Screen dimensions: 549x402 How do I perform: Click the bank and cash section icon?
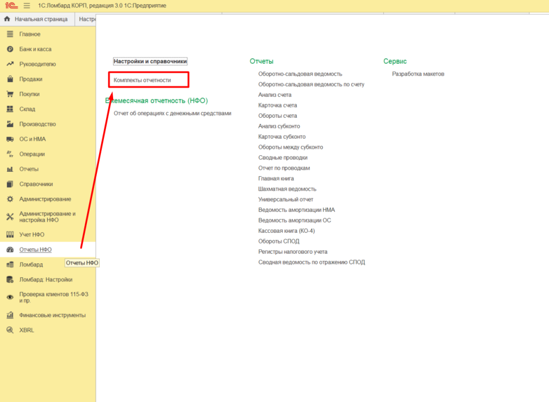pyautogui.click(x=10, y=49)
